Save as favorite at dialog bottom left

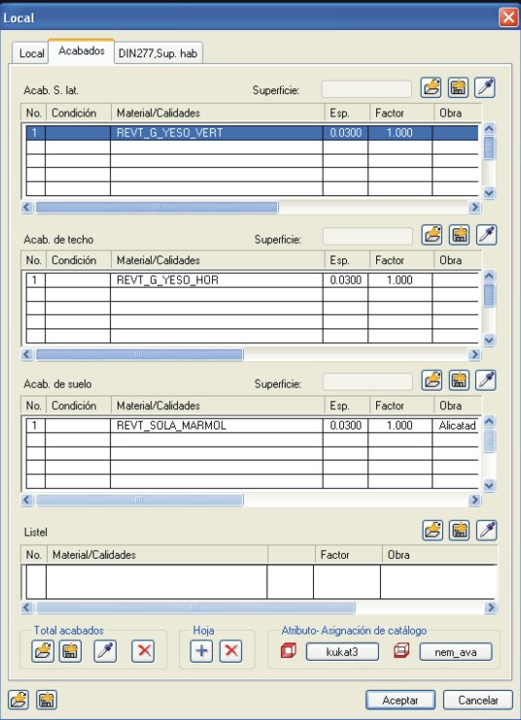pos(47,700)
